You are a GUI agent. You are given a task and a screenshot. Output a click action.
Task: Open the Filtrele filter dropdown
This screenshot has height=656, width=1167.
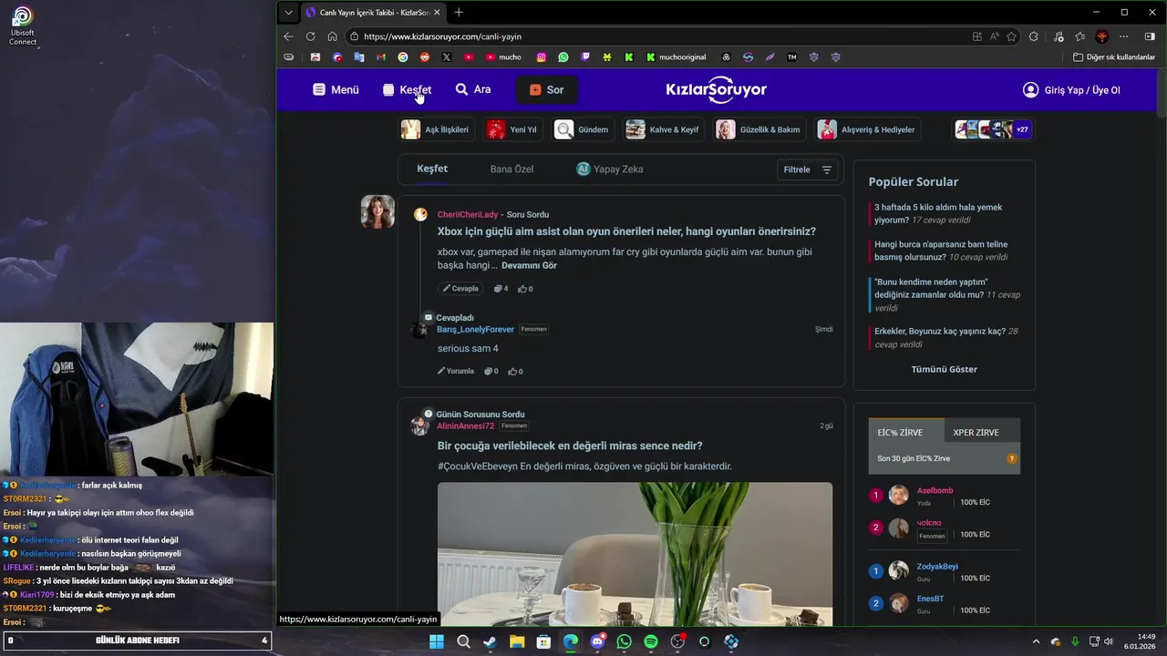click(x=808, y=169)
